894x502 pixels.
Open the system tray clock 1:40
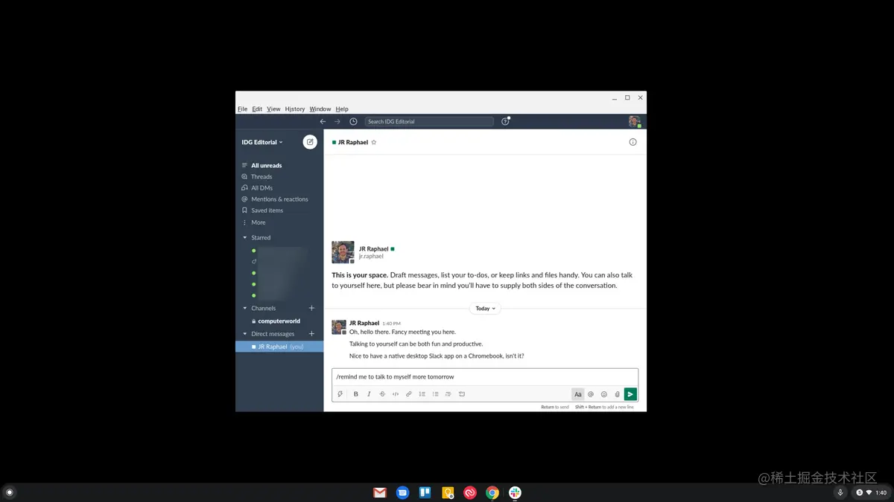pos(881,492)
